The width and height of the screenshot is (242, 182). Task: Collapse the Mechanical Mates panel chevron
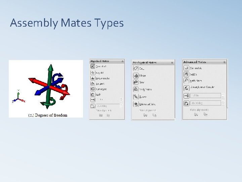(x=172, y=63)
